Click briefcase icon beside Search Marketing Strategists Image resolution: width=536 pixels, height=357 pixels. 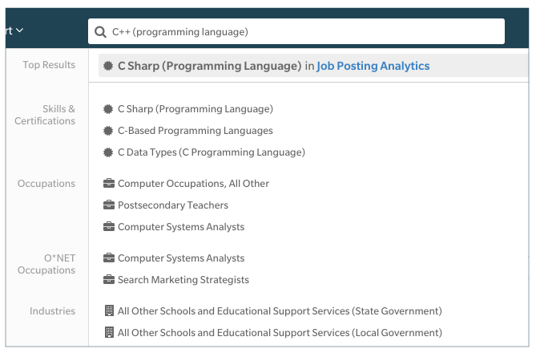[109, 280]
